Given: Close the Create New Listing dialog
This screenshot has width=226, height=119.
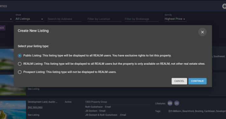Looking at the screenshot, I should click(x=202, y=32).
